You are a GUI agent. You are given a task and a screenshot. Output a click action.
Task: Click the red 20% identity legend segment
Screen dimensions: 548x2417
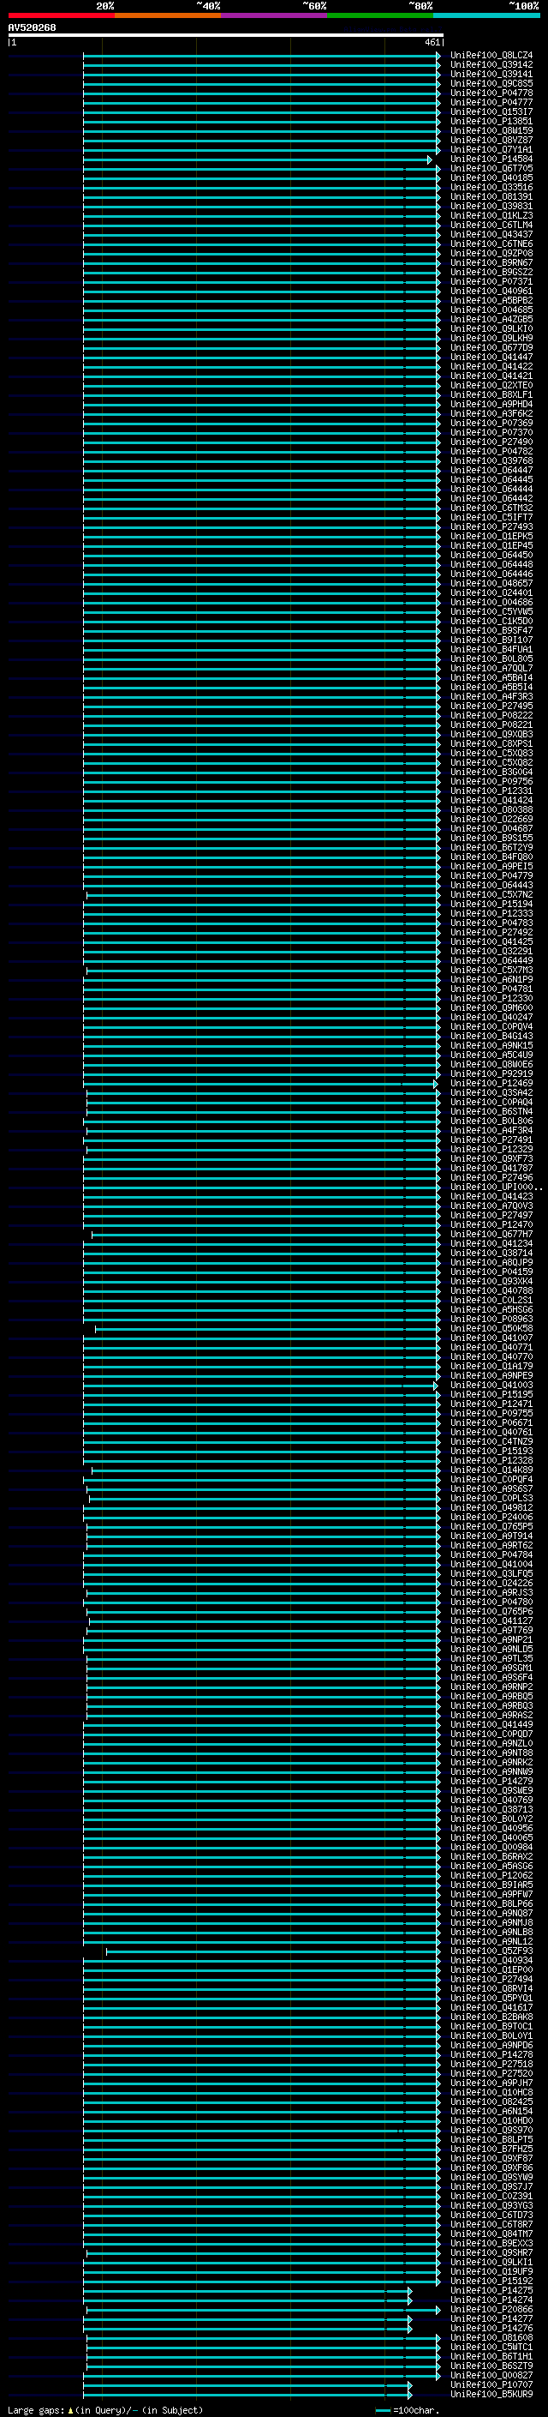tap(61, 15)
